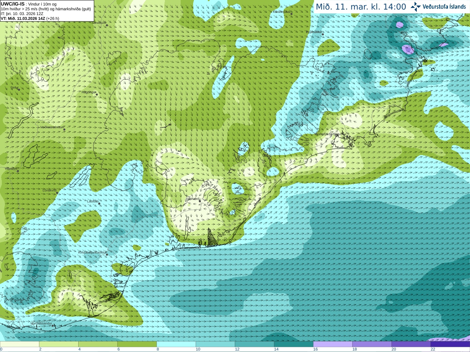This screenshot has width=470, height=352.
Task: Click the 20–22 m/s purple legend swatch
Action: 411,344
